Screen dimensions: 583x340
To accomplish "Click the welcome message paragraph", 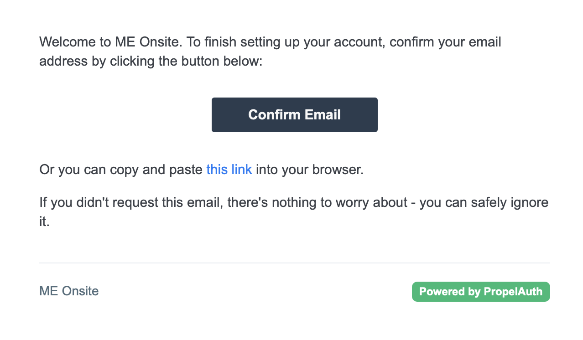I will [x=270, y=52].
